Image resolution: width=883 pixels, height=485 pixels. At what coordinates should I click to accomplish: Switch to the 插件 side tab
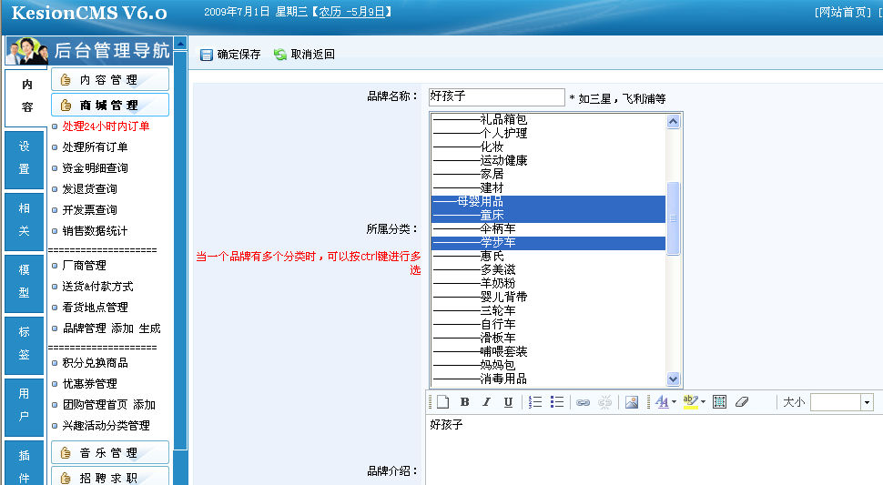[x=25, y=464]
